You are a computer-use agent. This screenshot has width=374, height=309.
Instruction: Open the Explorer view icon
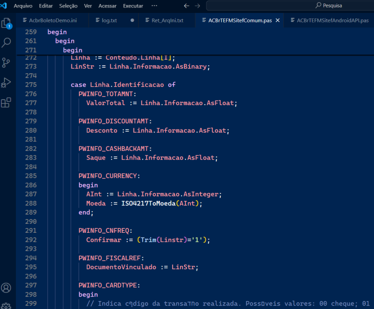tap(6, 23)
